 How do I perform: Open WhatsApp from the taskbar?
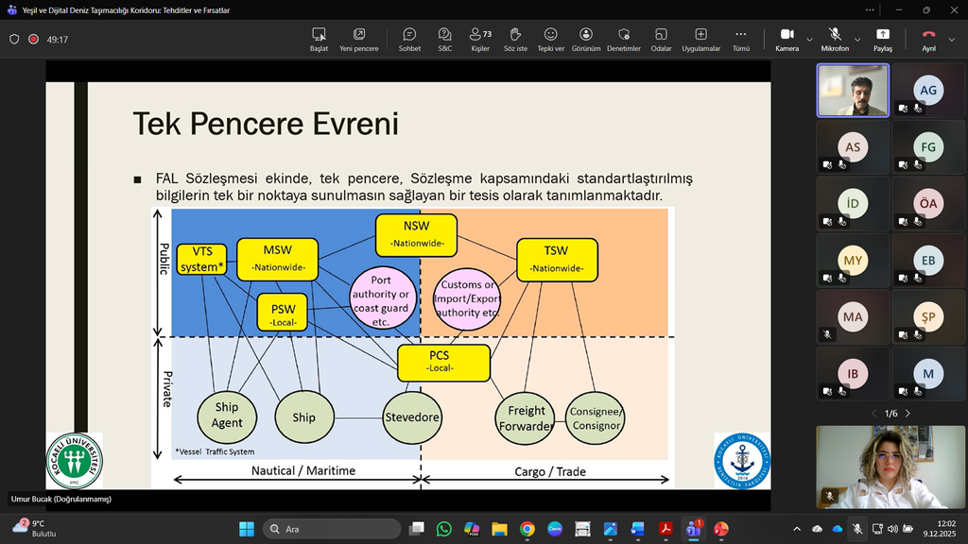[x=443, y=529]
